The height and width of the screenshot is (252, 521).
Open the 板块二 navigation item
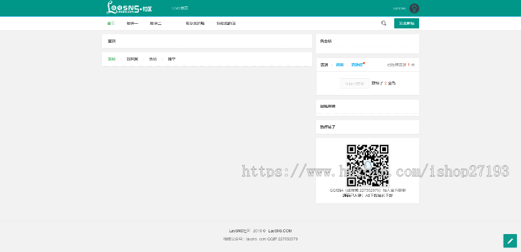pyautogui.click(x=156, y=23)
